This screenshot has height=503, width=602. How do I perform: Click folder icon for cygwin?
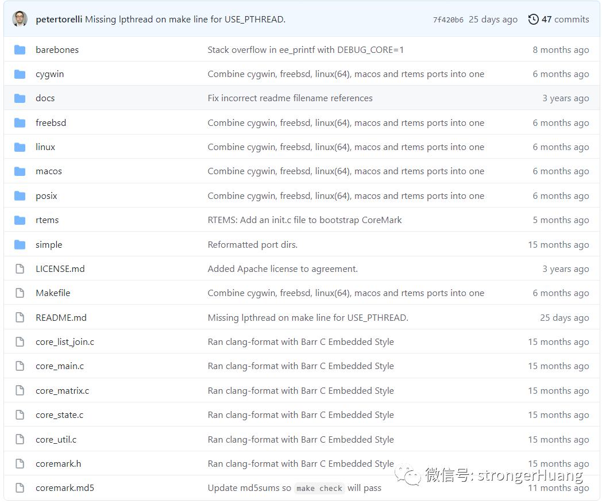click(x=20, y=74)
